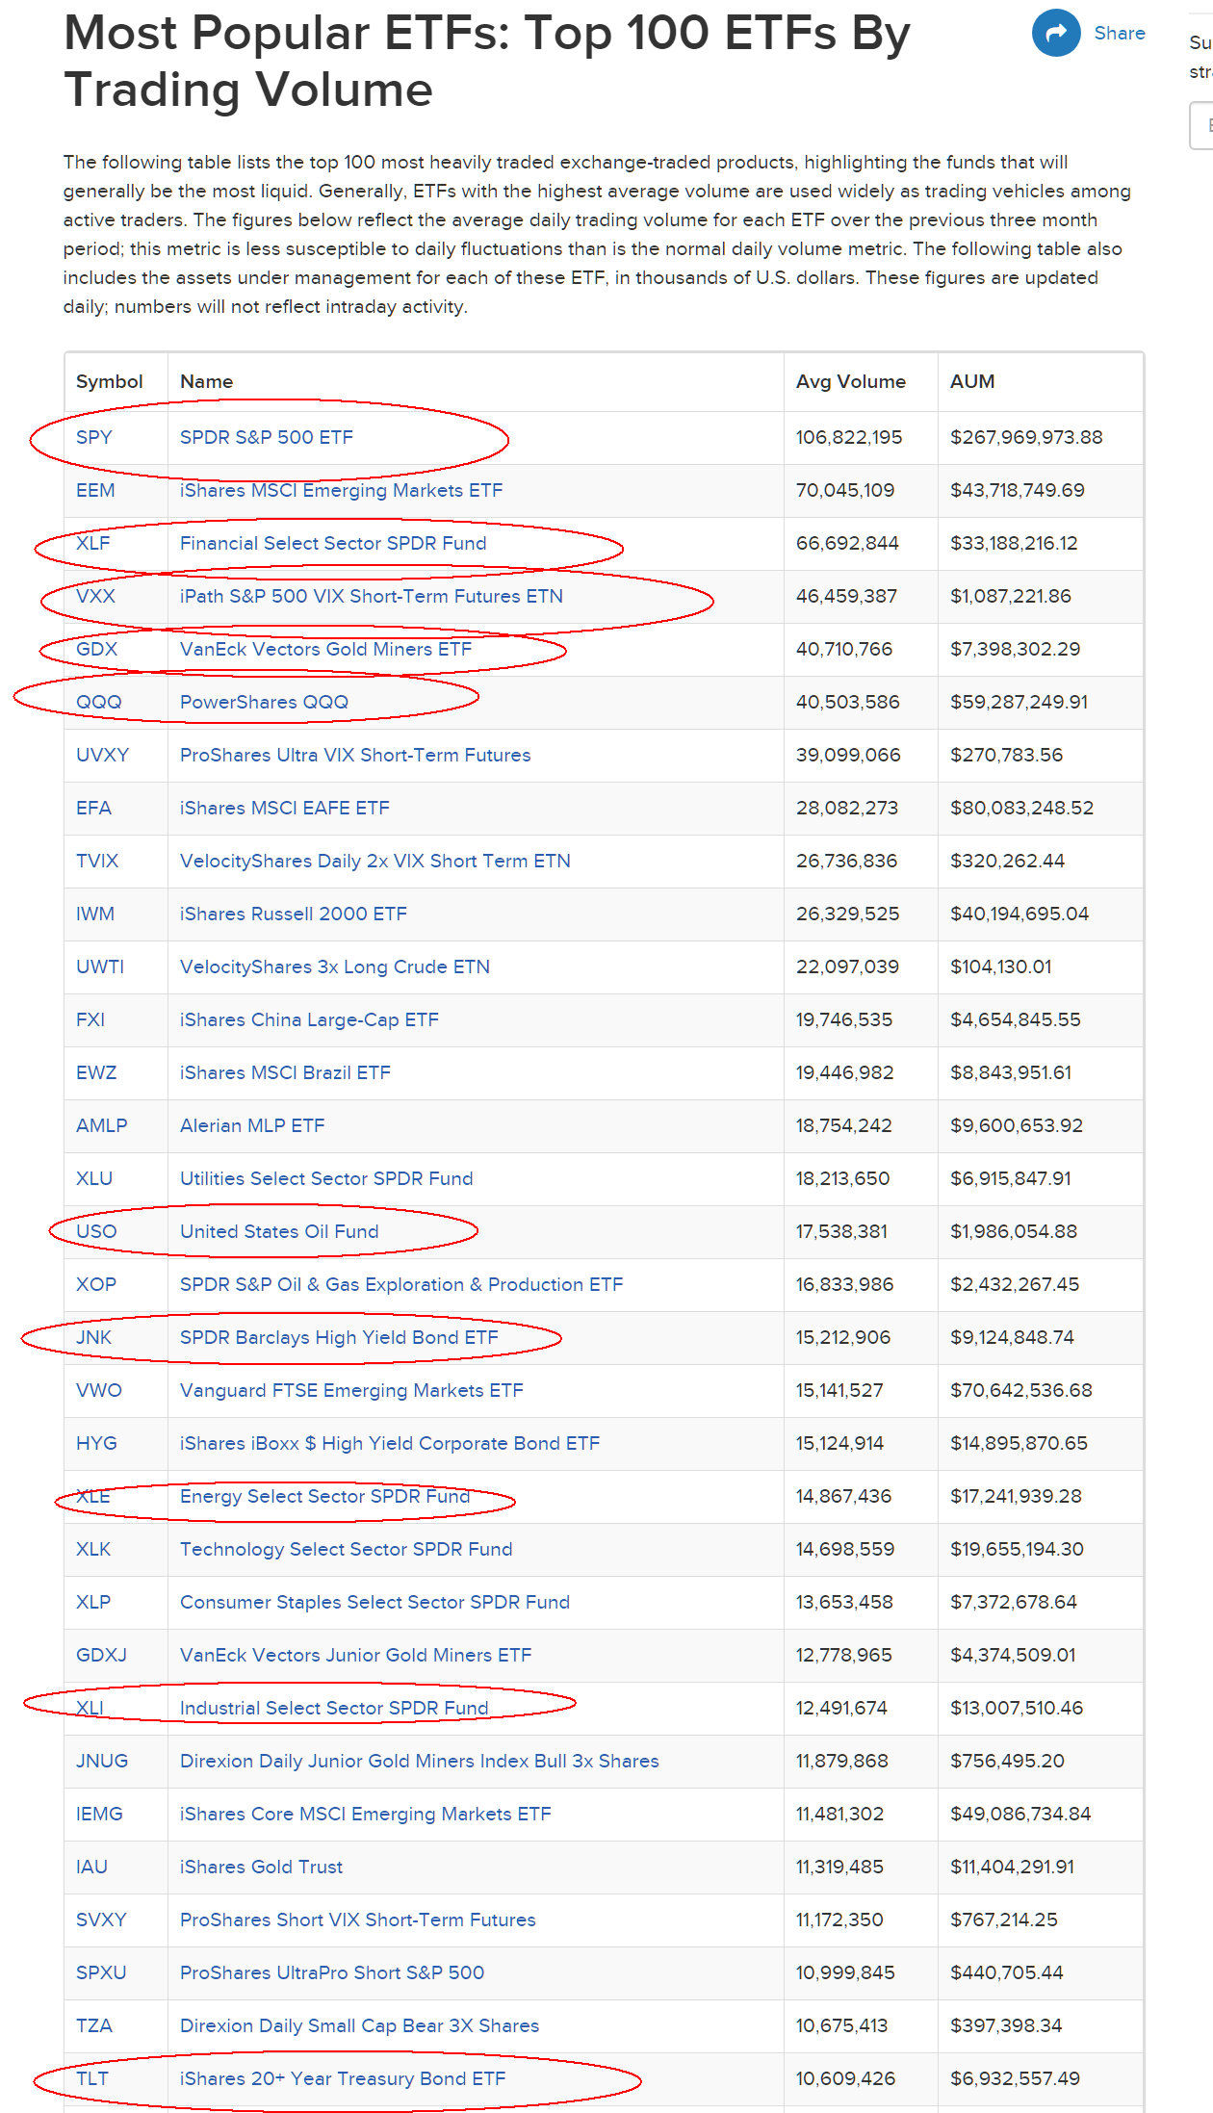Open Financial Select Sector SPDR Fund link
Image resolution: width=1213 pixels, height=2113 pixels.
(333, 543)
